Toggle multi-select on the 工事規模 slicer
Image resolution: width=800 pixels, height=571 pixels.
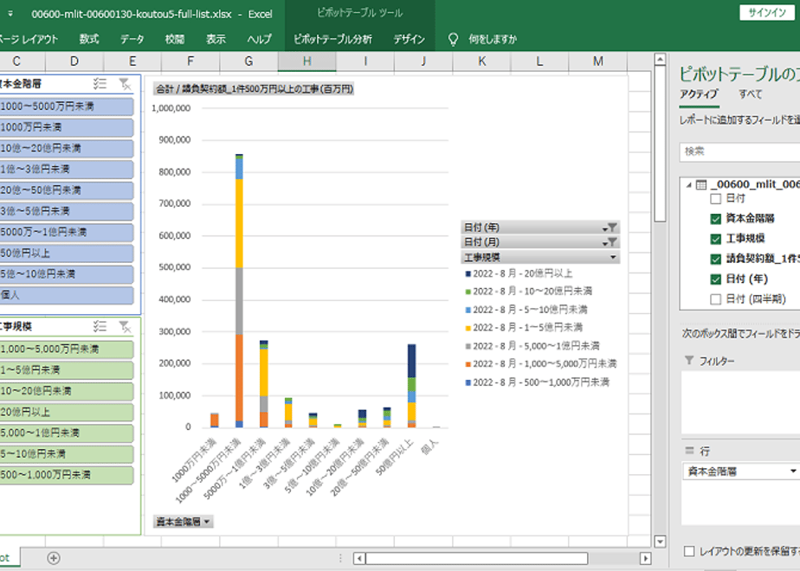(x=100, y=326)
